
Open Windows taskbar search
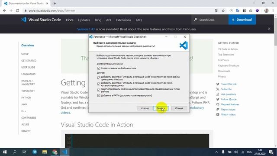point(15,152)
